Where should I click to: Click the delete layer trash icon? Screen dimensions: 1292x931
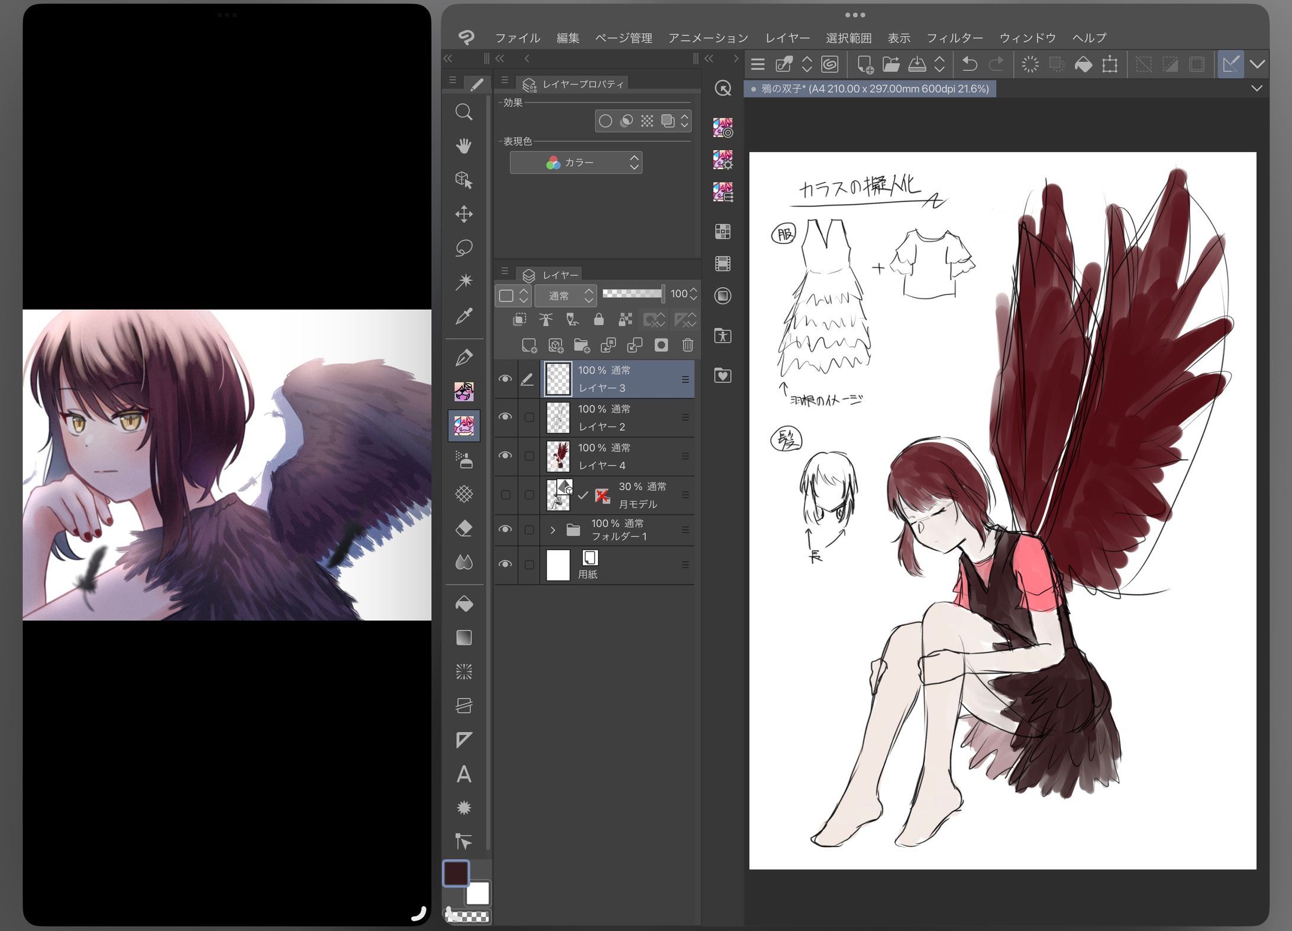tap(687, 345)
